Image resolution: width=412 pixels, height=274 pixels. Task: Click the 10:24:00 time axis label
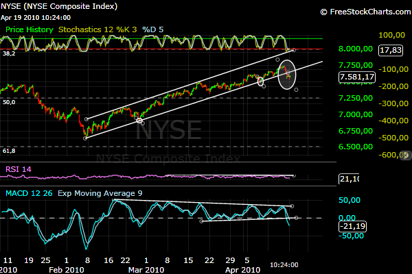[x=284, y=265]
